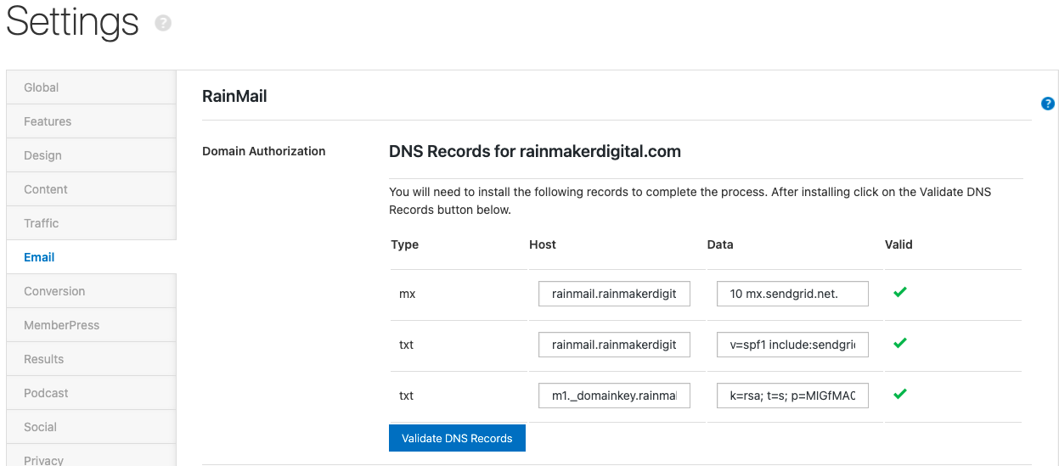This screenshot has width=1059, height=466.
Task: Go to the Results tab
Action: click(x=91, y=359)
